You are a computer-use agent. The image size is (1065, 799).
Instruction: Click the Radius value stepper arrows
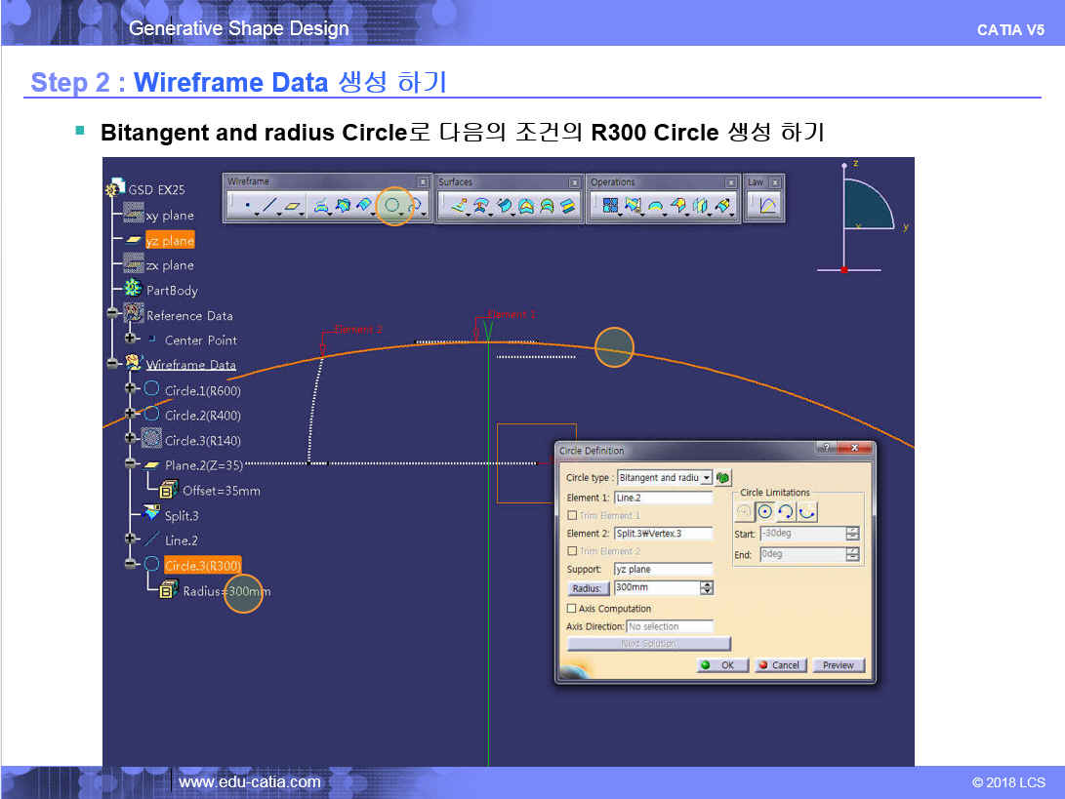point(707,587)
